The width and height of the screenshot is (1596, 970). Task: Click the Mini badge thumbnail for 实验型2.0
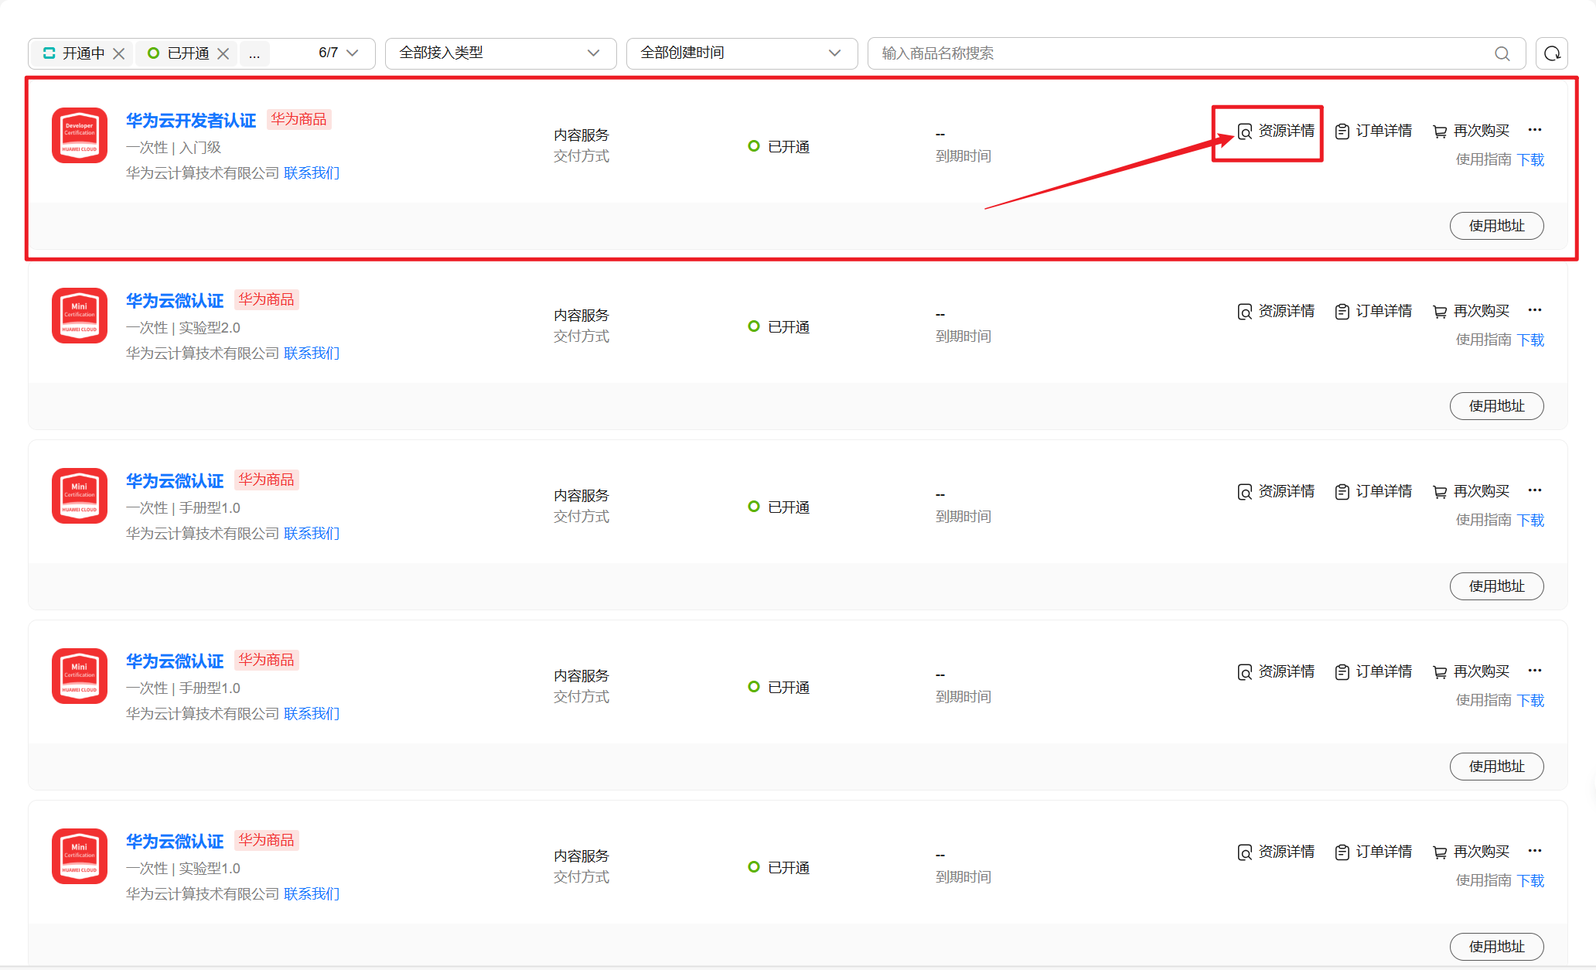pos(80,316)
